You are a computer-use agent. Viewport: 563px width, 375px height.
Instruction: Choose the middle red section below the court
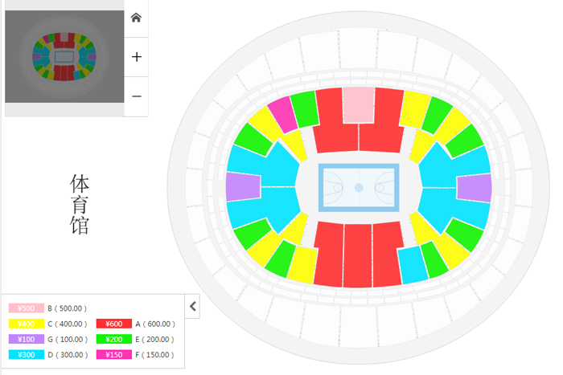click(x=358, y=255)
